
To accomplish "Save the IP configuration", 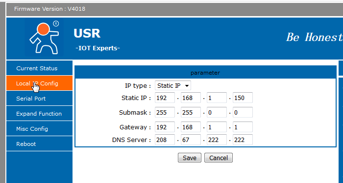I will click(x=190, y=158).
